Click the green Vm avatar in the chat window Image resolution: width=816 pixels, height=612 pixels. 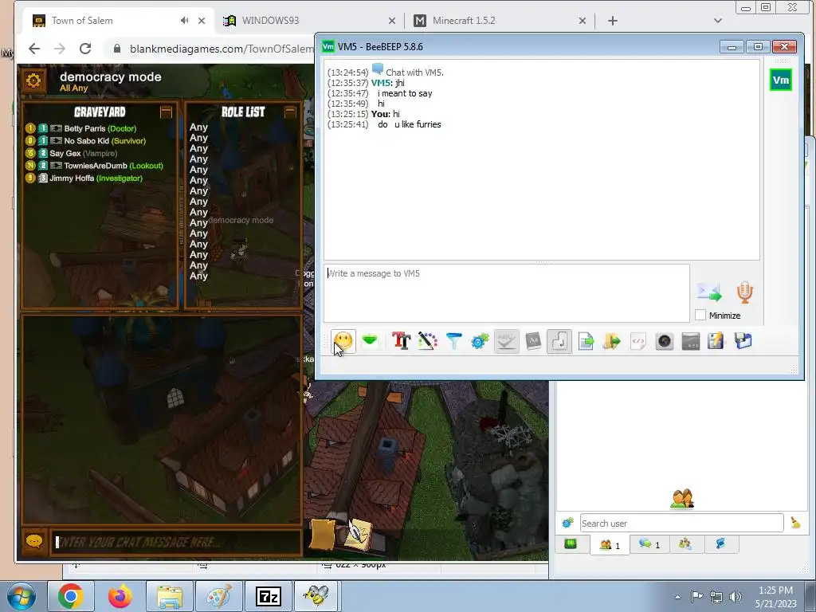(x=781, y=80)
